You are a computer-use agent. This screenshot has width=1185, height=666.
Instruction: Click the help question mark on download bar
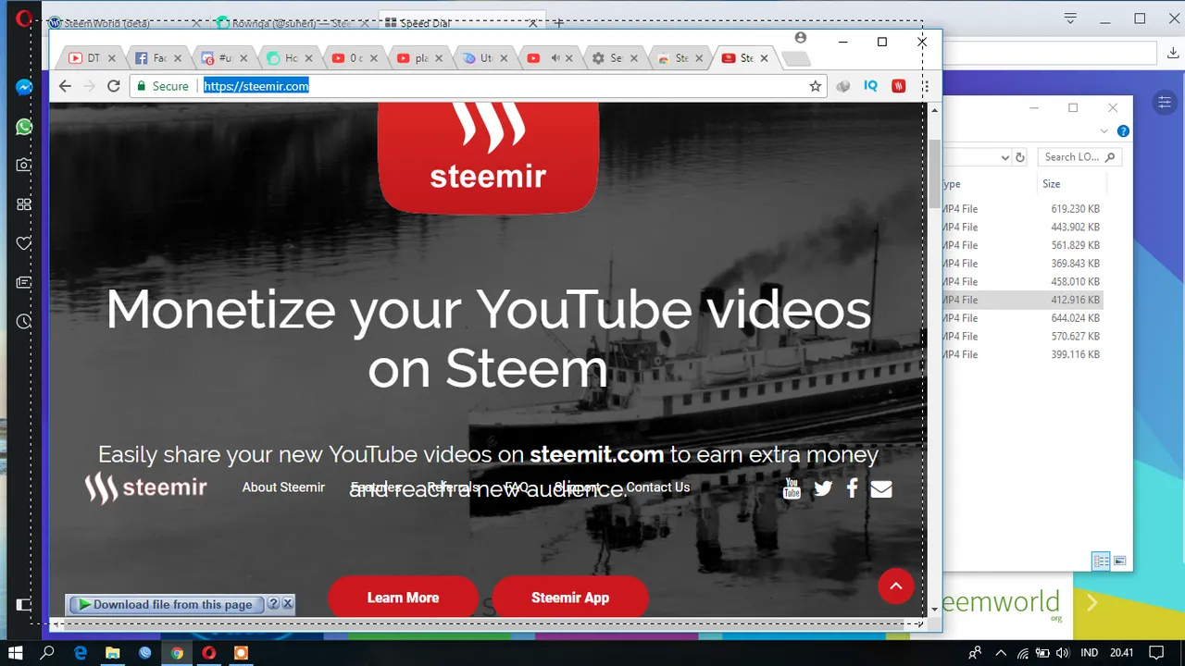click(273, 604)
